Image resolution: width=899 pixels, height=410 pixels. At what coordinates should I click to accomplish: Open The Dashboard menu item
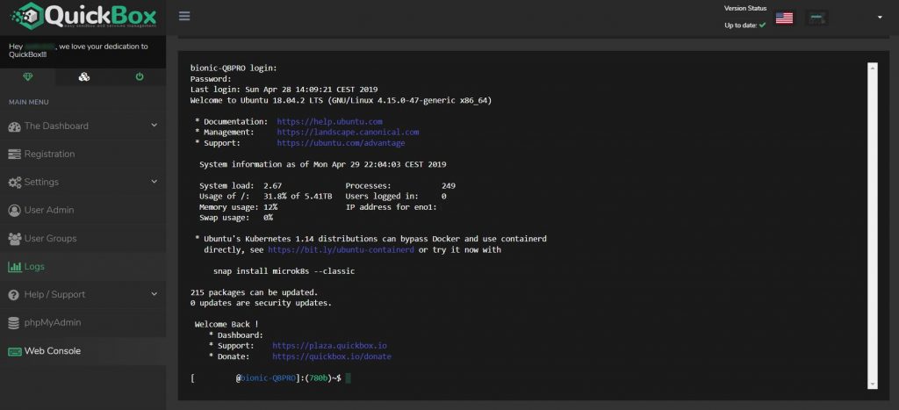(83, 126)
